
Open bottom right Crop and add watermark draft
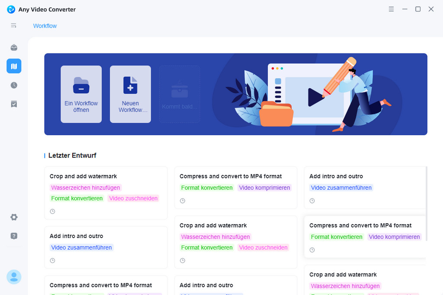[x=365, y=280]
